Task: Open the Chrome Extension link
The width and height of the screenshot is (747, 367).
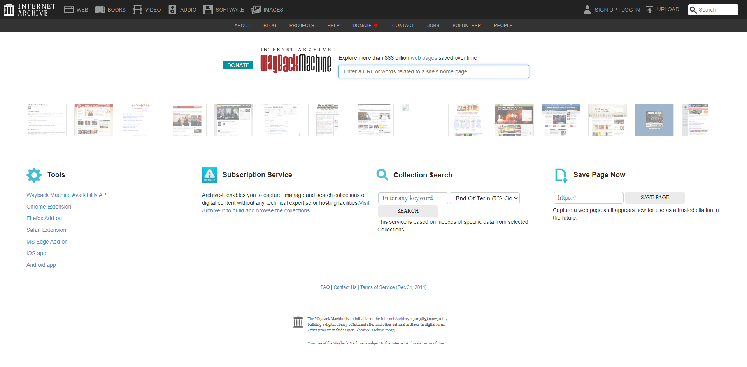Action: coord(49,207)
